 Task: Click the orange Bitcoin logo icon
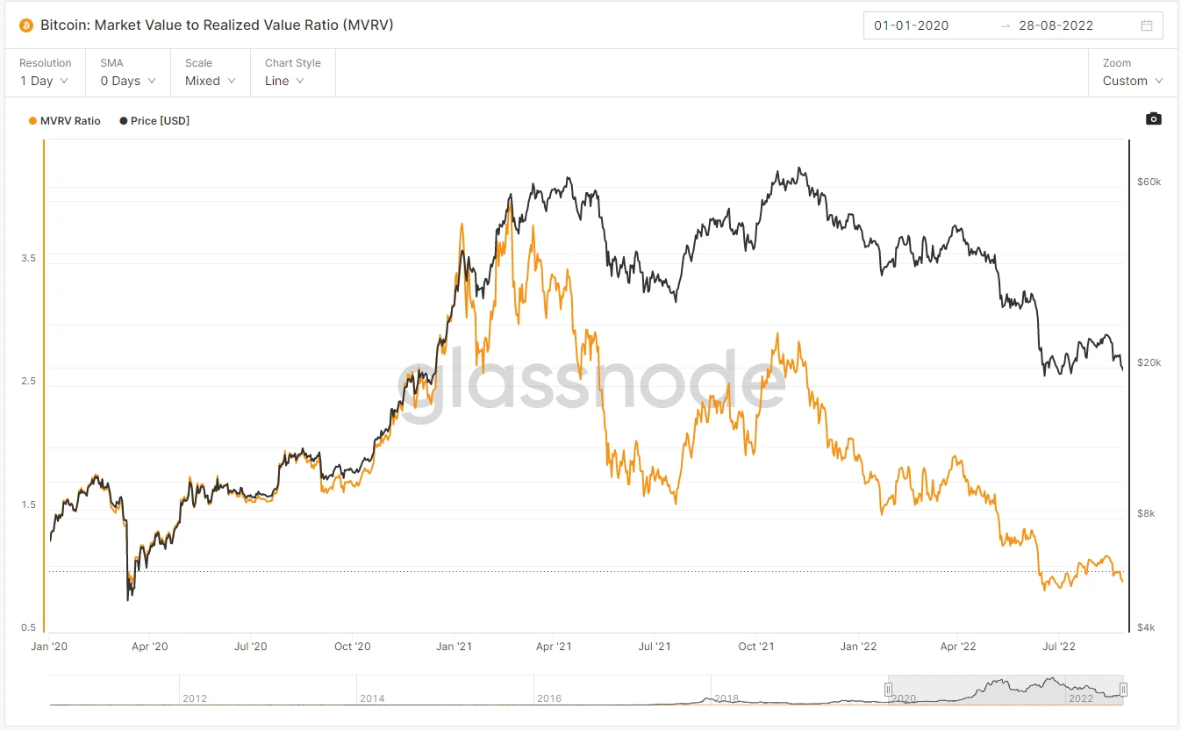pyautogui.click(x=26, y=25)
